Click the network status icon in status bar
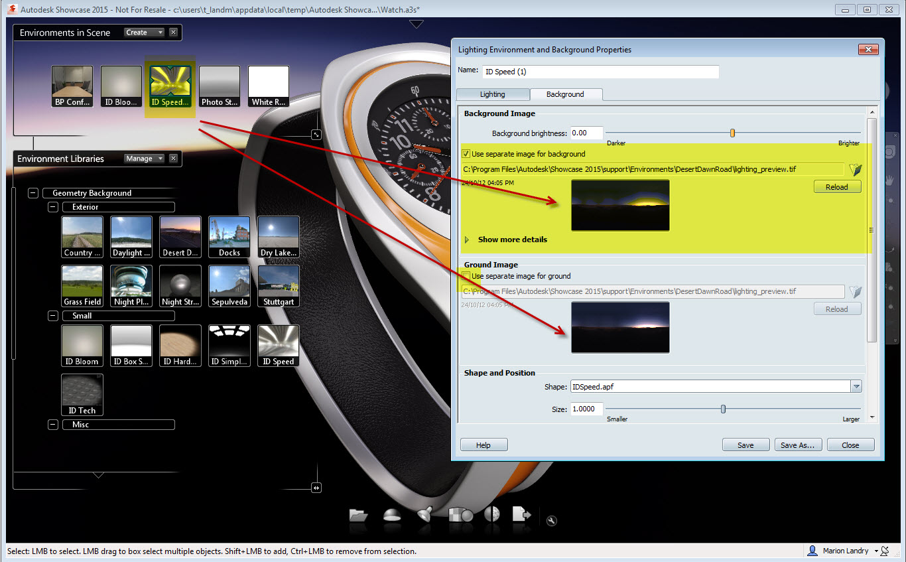Screen dimensions: 906x562 click(885, 551)
